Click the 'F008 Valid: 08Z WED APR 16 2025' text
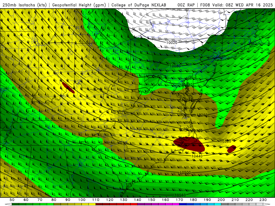Viewport: 275px width, 206px height. tap(236, 5)
